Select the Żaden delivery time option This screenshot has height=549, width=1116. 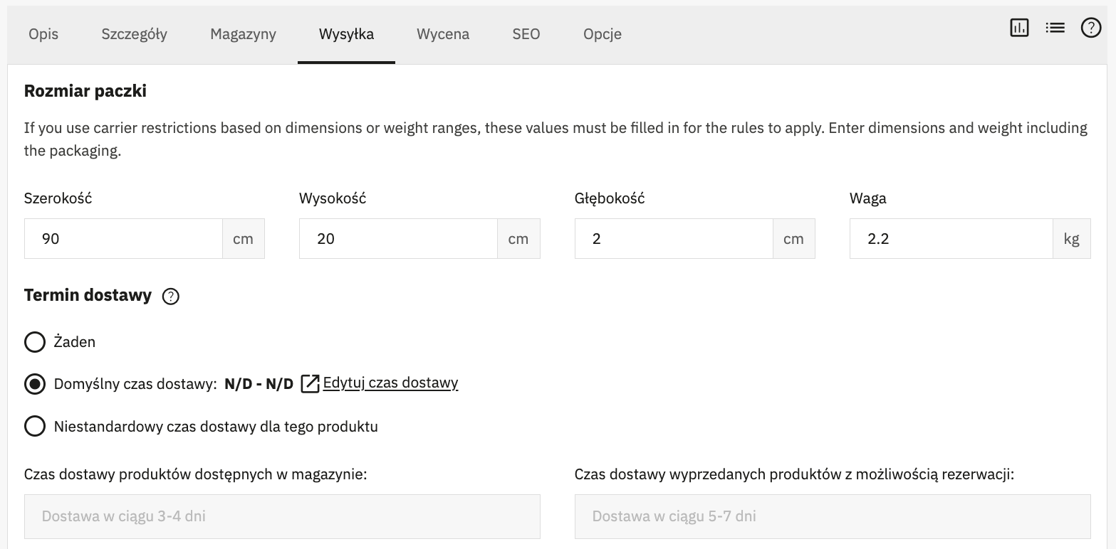pyautogui.click(x=35, y=342)
